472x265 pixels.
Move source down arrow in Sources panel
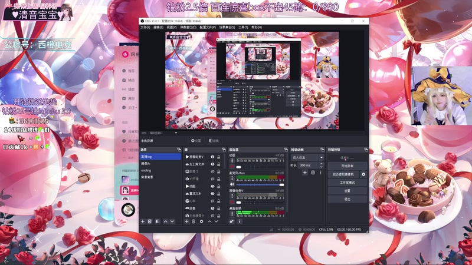[x=216, y=221]
